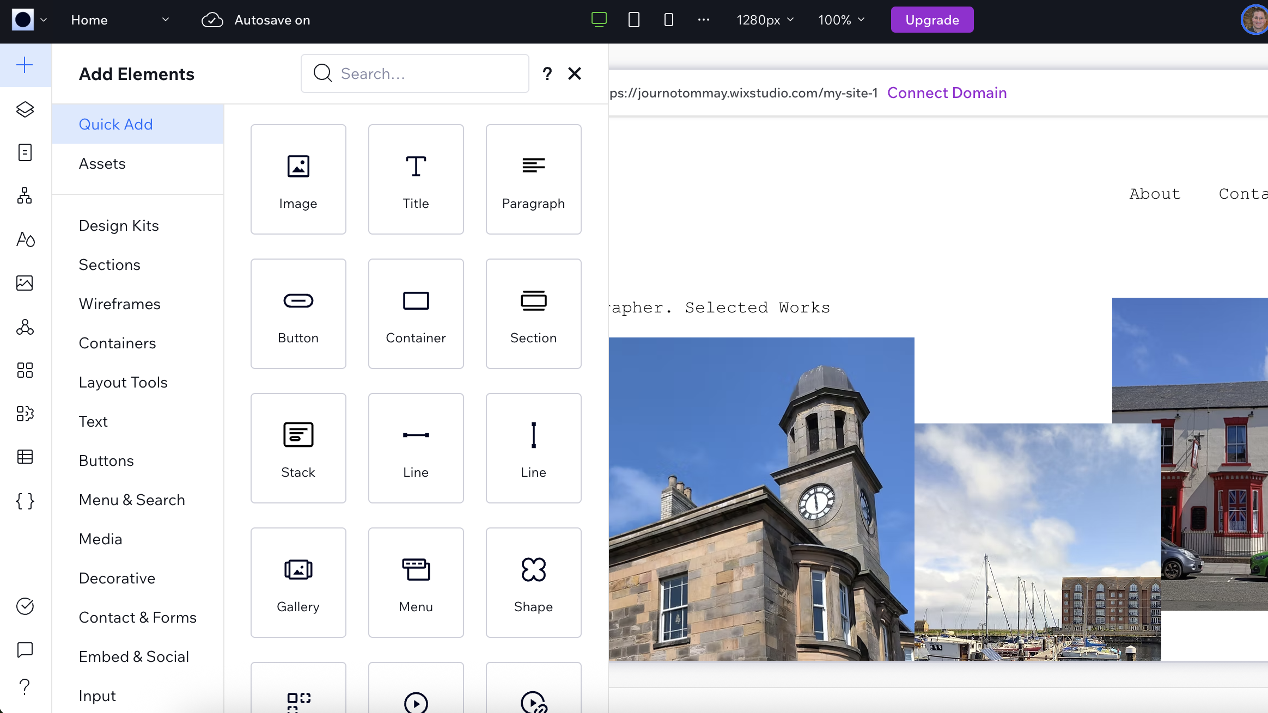Open the user profile avatar
Screen dimensions: 1268x713
pyautogui.click(x=1254, y=20)
